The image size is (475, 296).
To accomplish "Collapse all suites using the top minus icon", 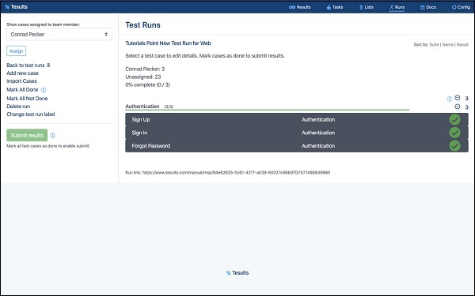I will 458,98.
